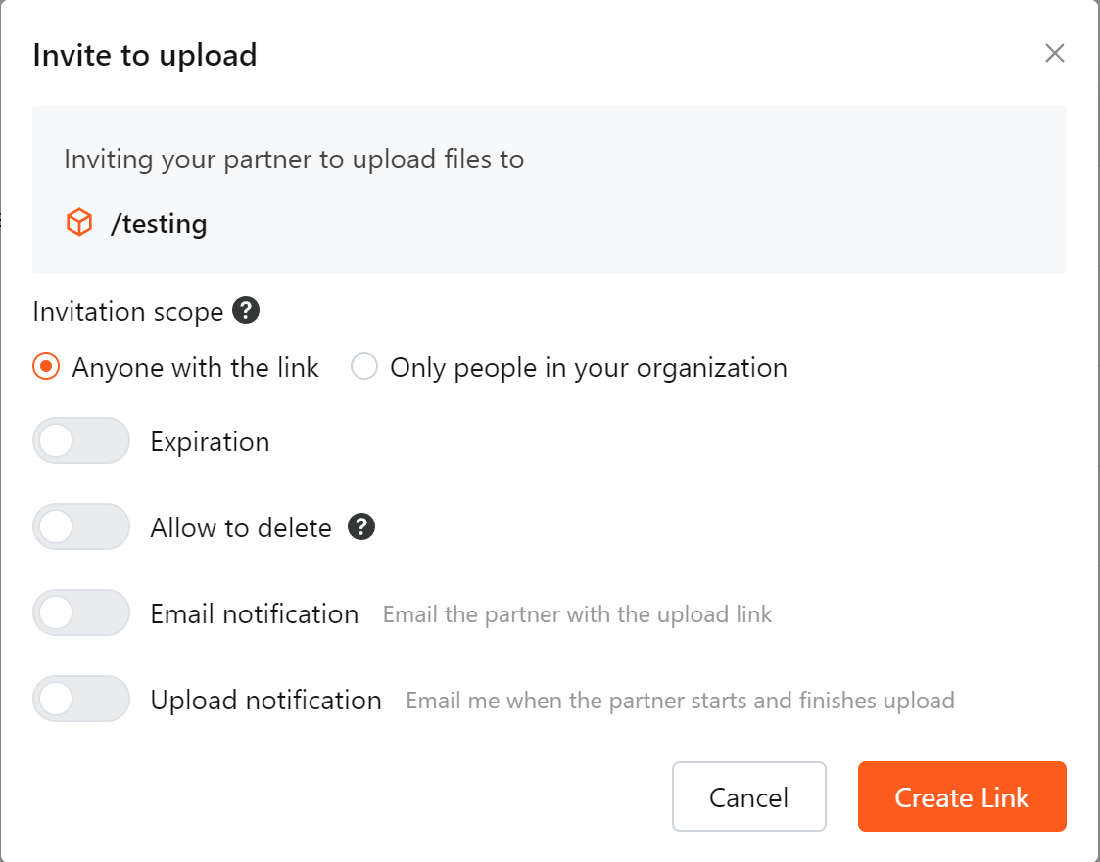This screenshot has height=862, width=1100.
Task: Open the Invitation scope help icon
Action: (x=246, y=310)
